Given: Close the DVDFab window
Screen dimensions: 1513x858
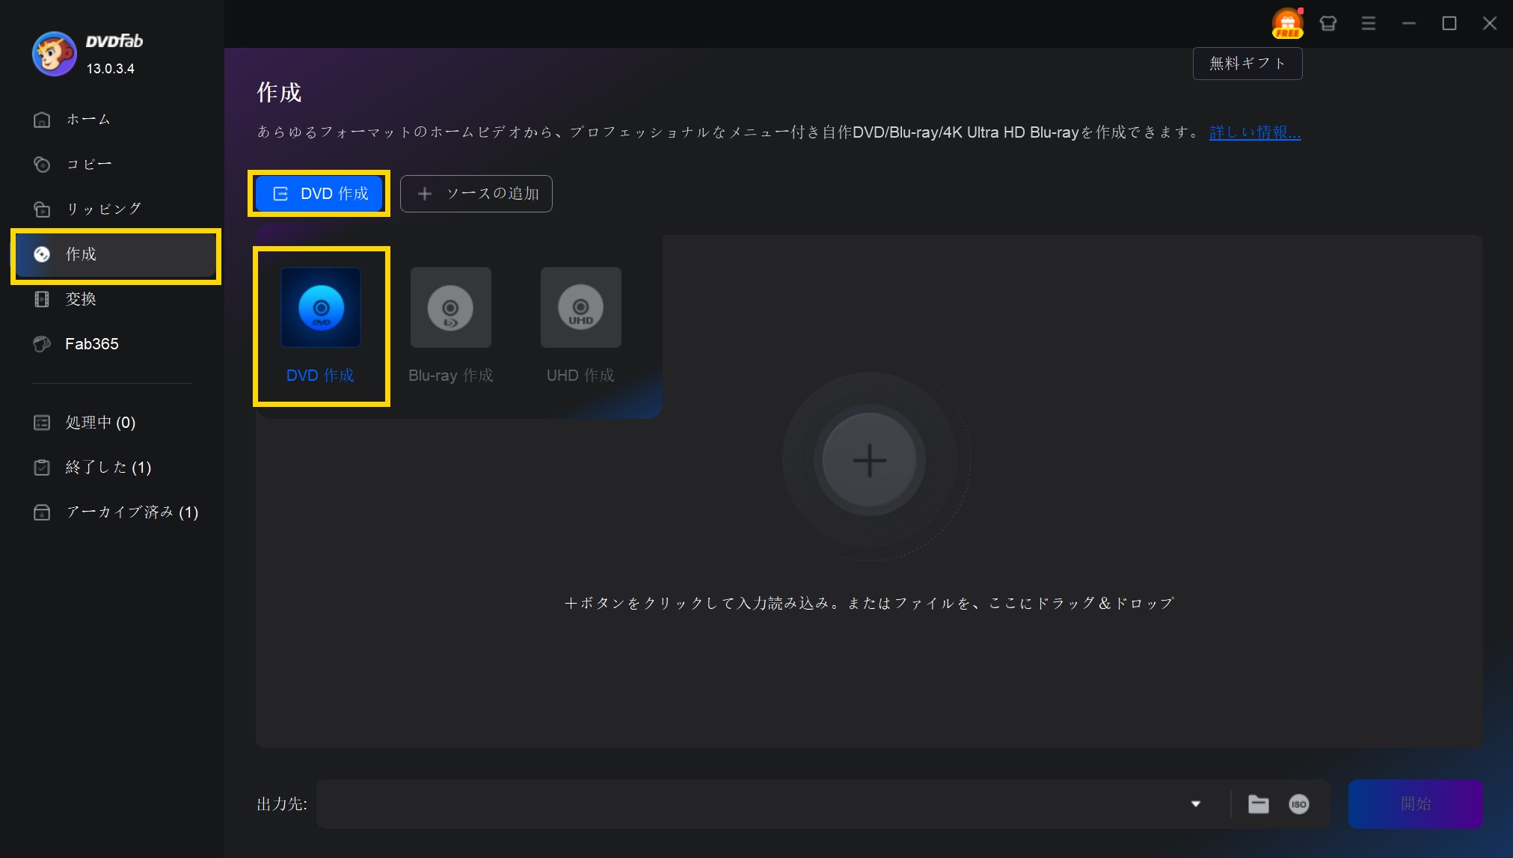Looking at the screenshot, I should [x=1490, y=23].
